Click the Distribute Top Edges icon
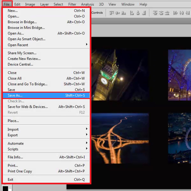191x191 pixels. (155, 13)
